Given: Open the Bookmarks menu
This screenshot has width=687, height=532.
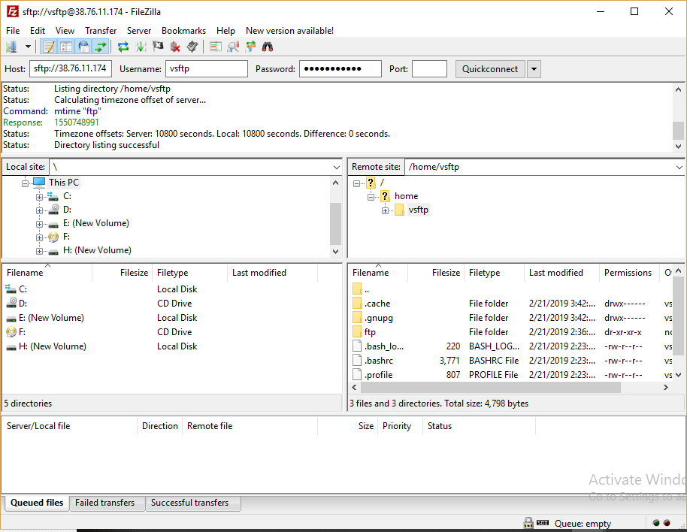Looking at the screenshot, I should [183, 31].
